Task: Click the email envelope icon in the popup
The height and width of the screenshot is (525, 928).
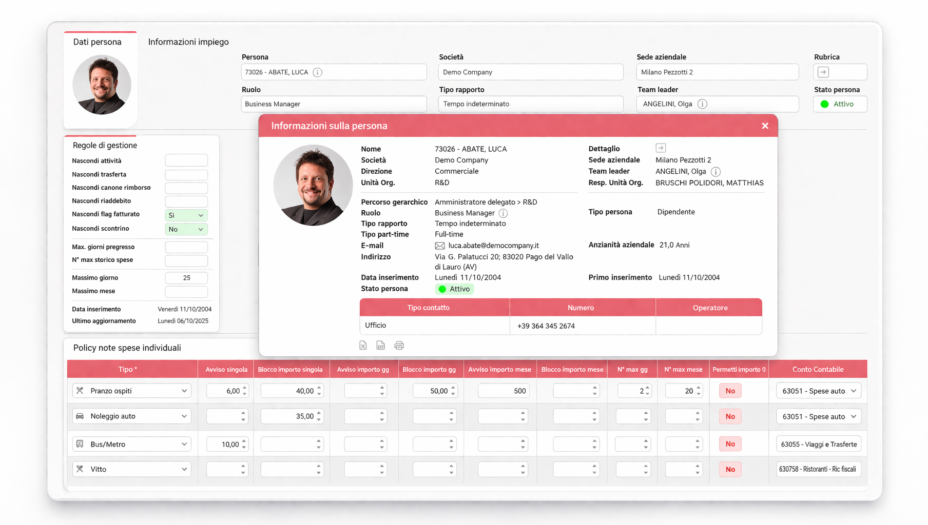Action: pos(440,246)
